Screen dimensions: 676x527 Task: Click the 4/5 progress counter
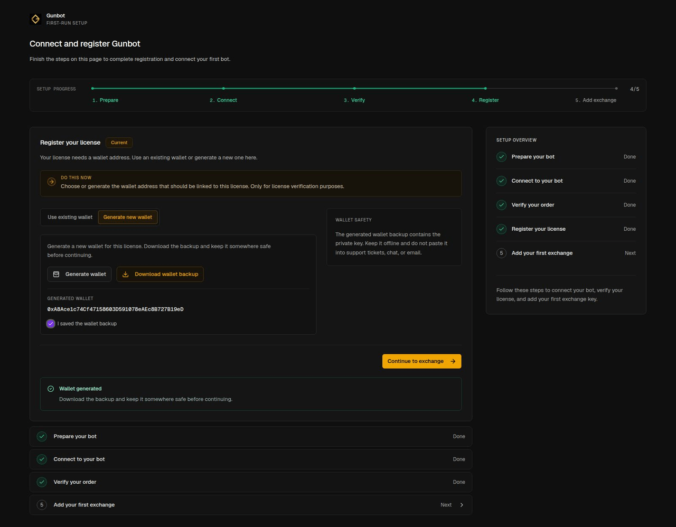[634, 89]
